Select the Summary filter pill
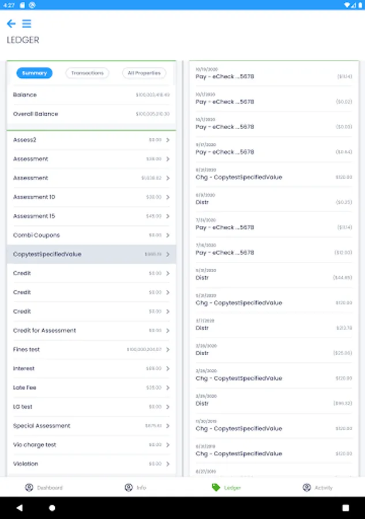 (x=35, y=73)
